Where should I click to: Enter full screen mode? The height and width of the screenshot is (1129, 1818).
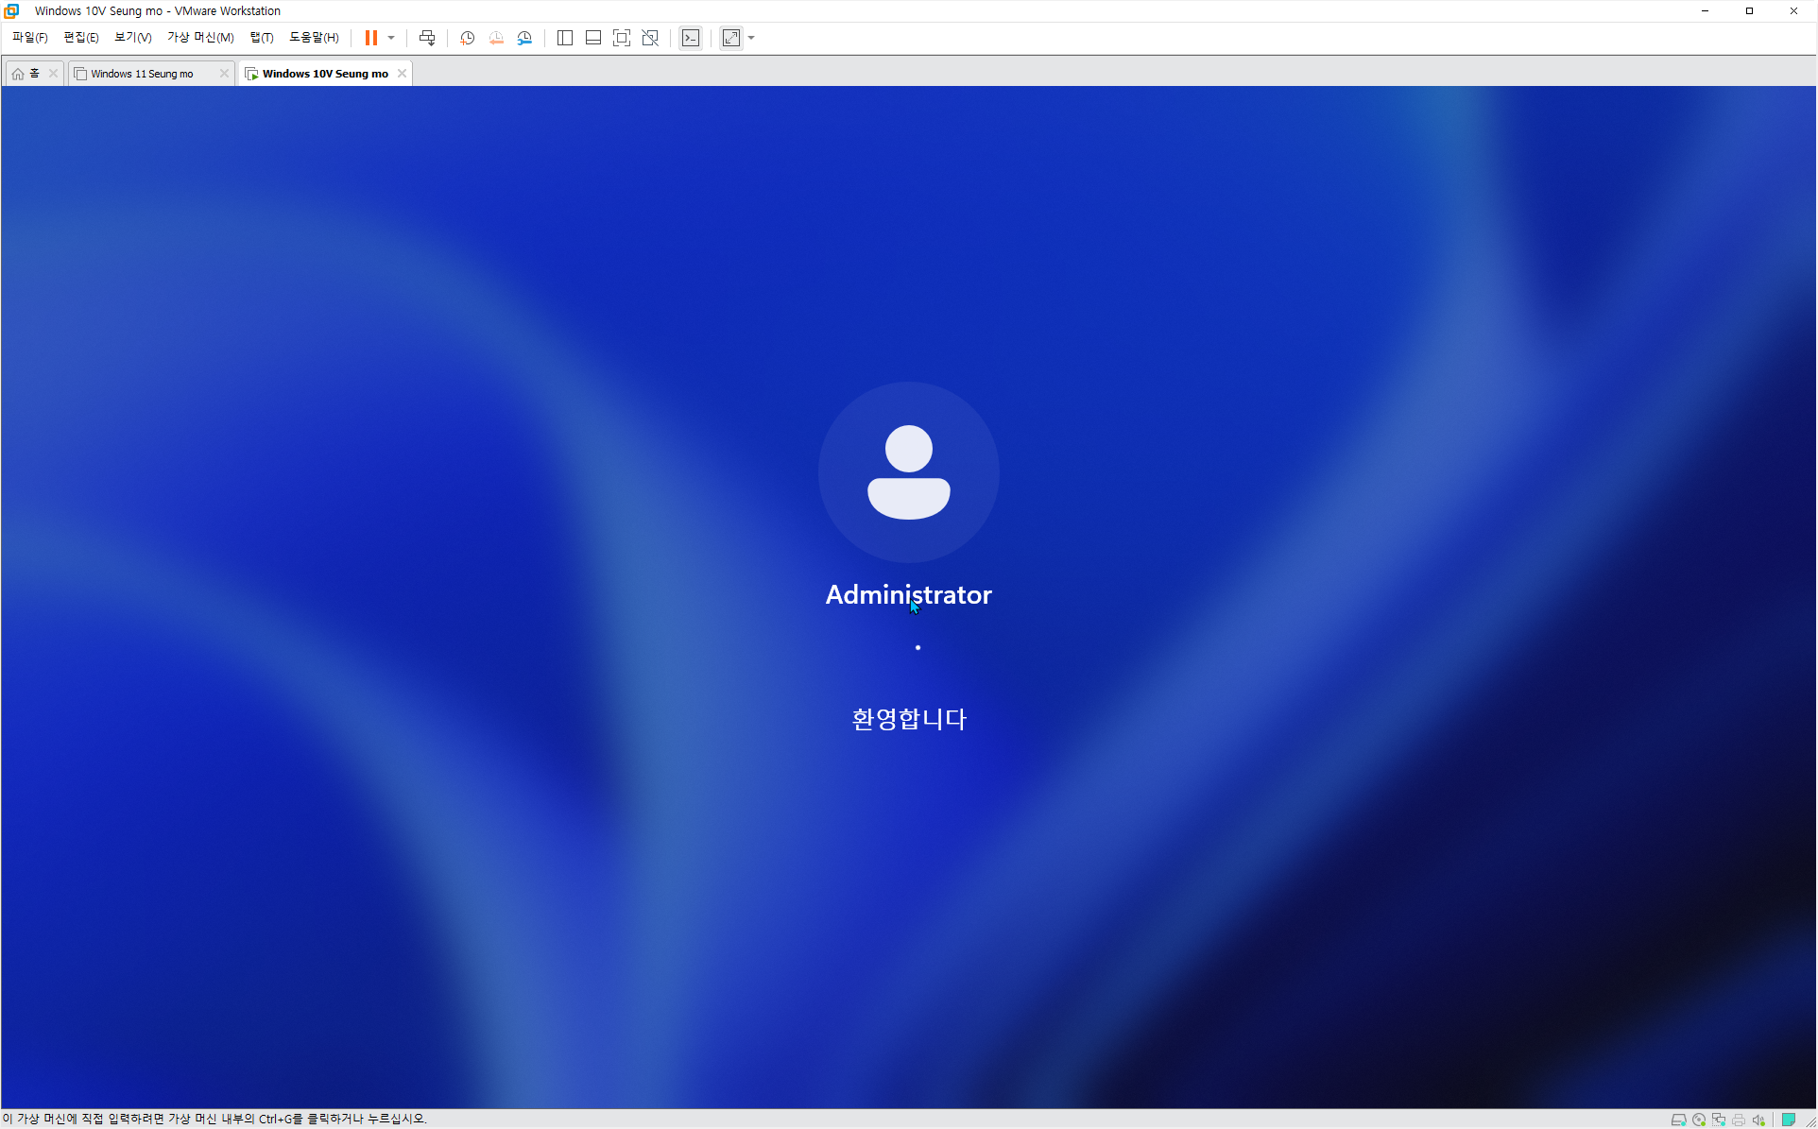pyautogui.click(x=622, y=38)
